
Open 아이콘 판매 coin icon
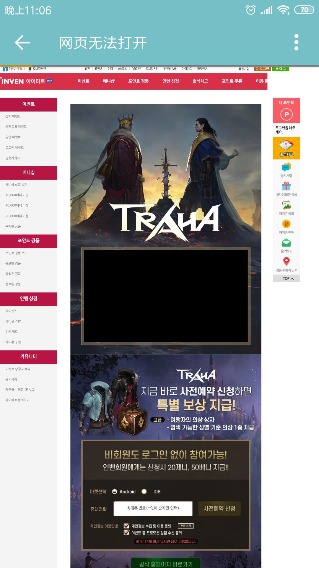coord(286,224)
